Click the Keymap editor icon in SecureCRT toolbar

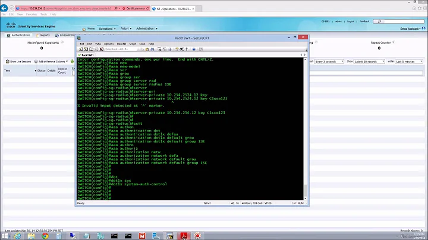[x=182, y=49]
